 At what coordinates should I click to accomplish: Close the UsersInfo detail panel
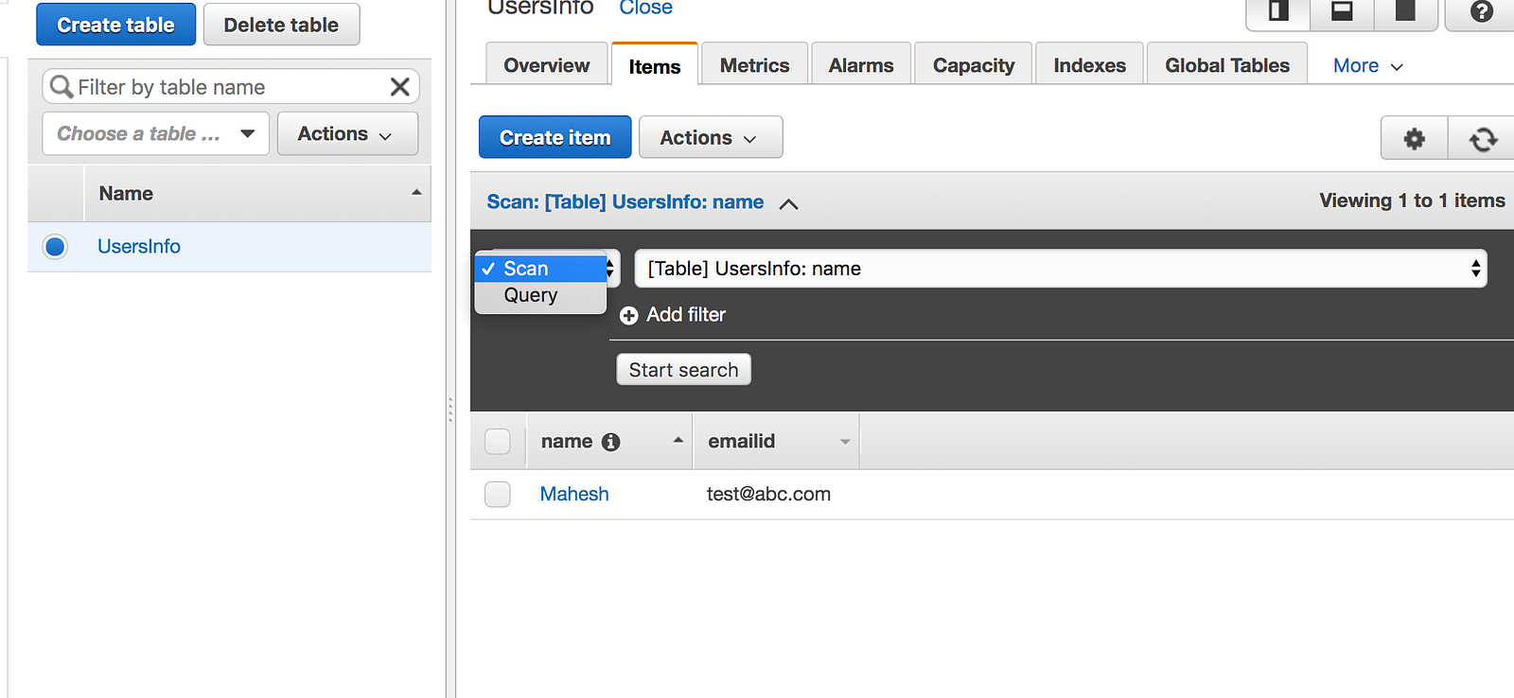(x=645, y=8)
